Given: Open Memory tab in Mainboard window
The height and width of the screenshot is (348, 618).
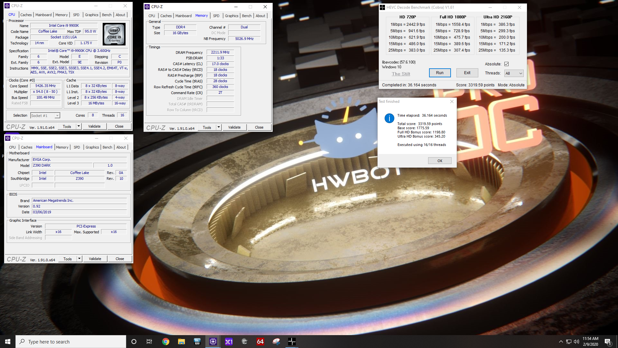Looking at the screenshot, I should [62, 147].
